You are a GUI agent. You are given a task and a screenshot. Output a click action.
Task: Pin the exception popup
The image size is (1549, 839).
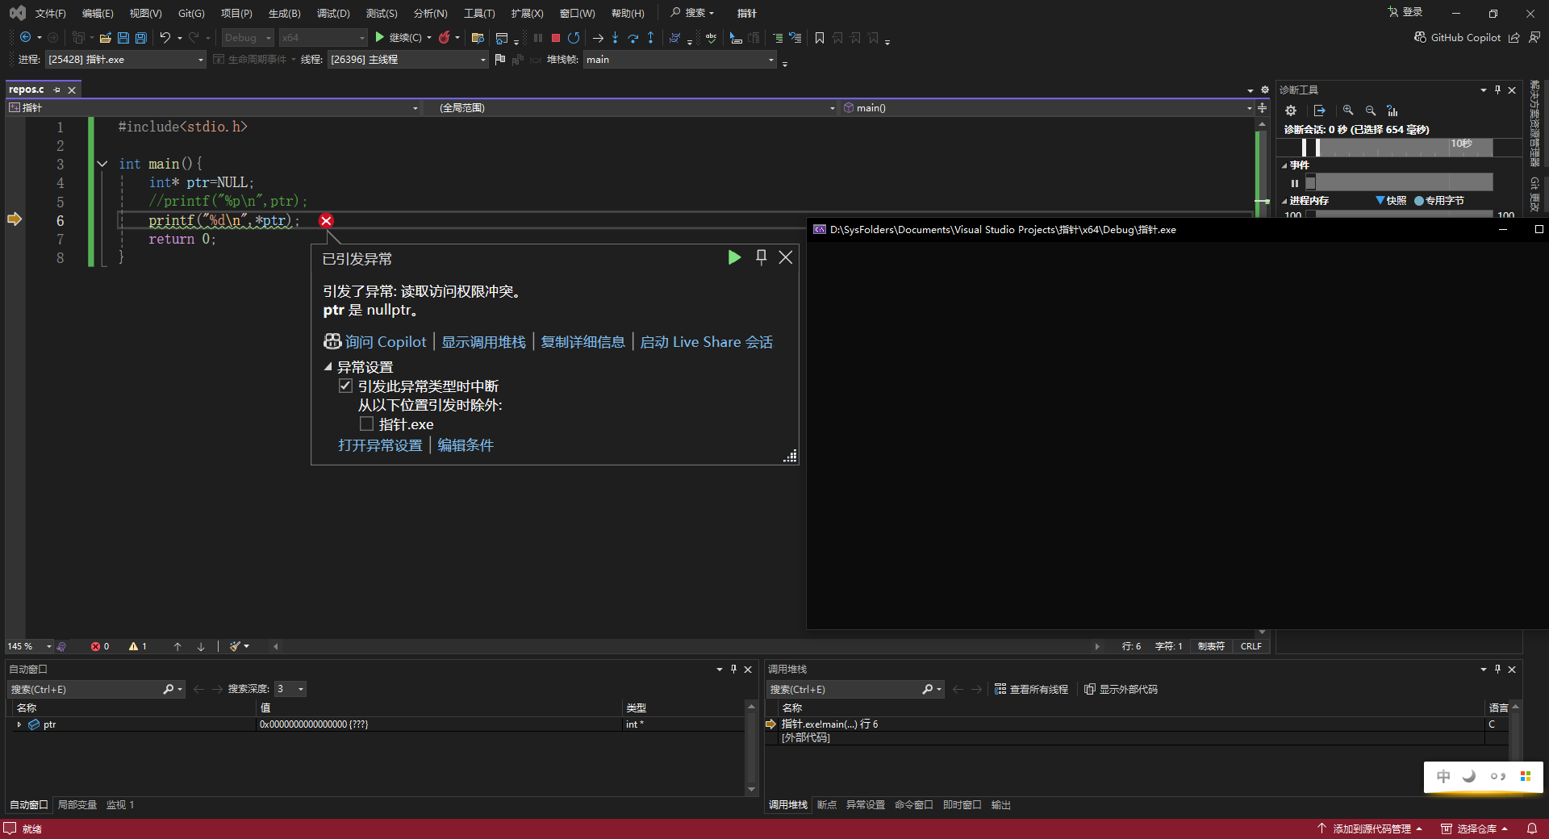click(x=761, y=257)
